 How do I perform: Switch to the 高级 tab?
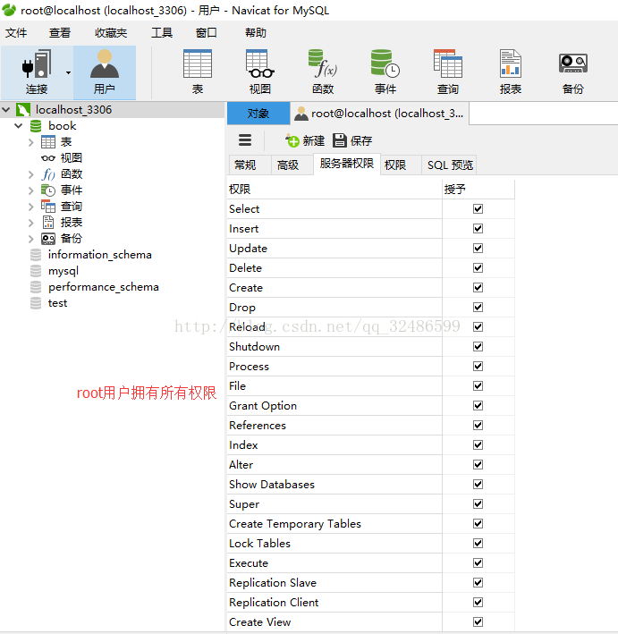[292, 165]
